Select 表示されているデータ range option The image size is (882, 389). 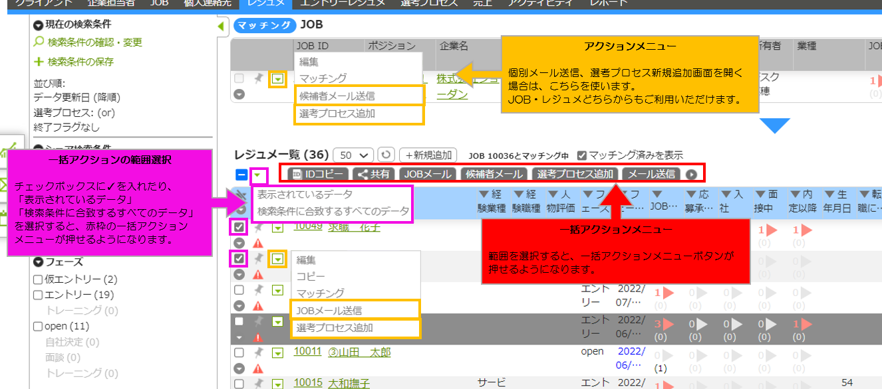305,195
